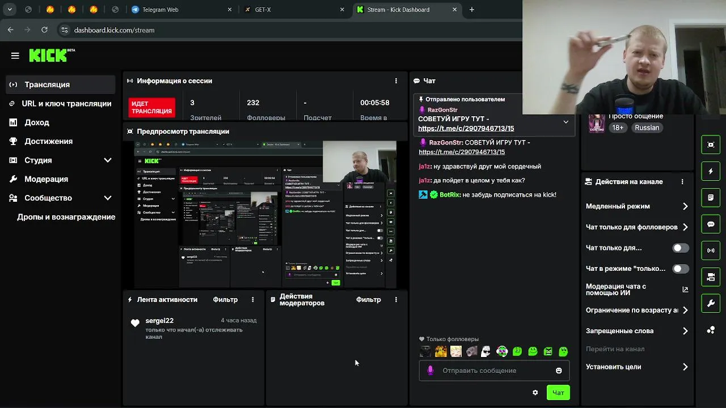
Task: Open 'Ограничение по возрасту' chevron
Action: click(685, 311)
